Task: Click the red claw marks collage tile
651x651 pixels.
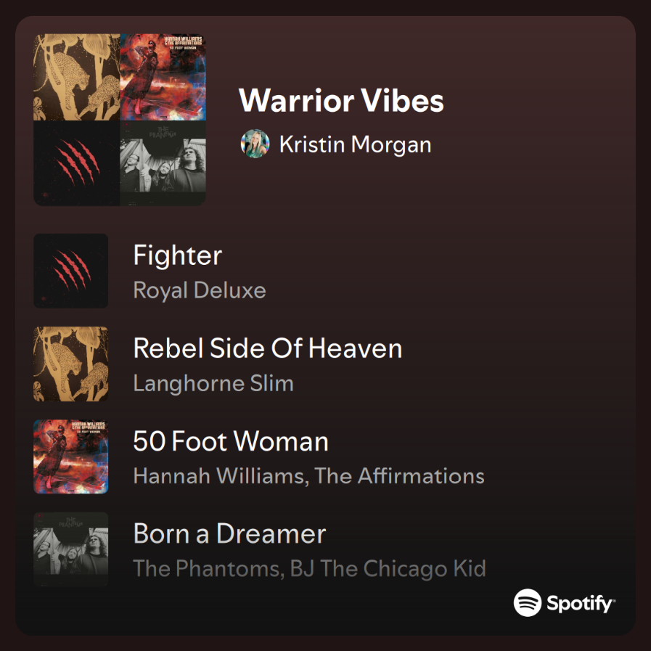Action: [x=77, y=163]
